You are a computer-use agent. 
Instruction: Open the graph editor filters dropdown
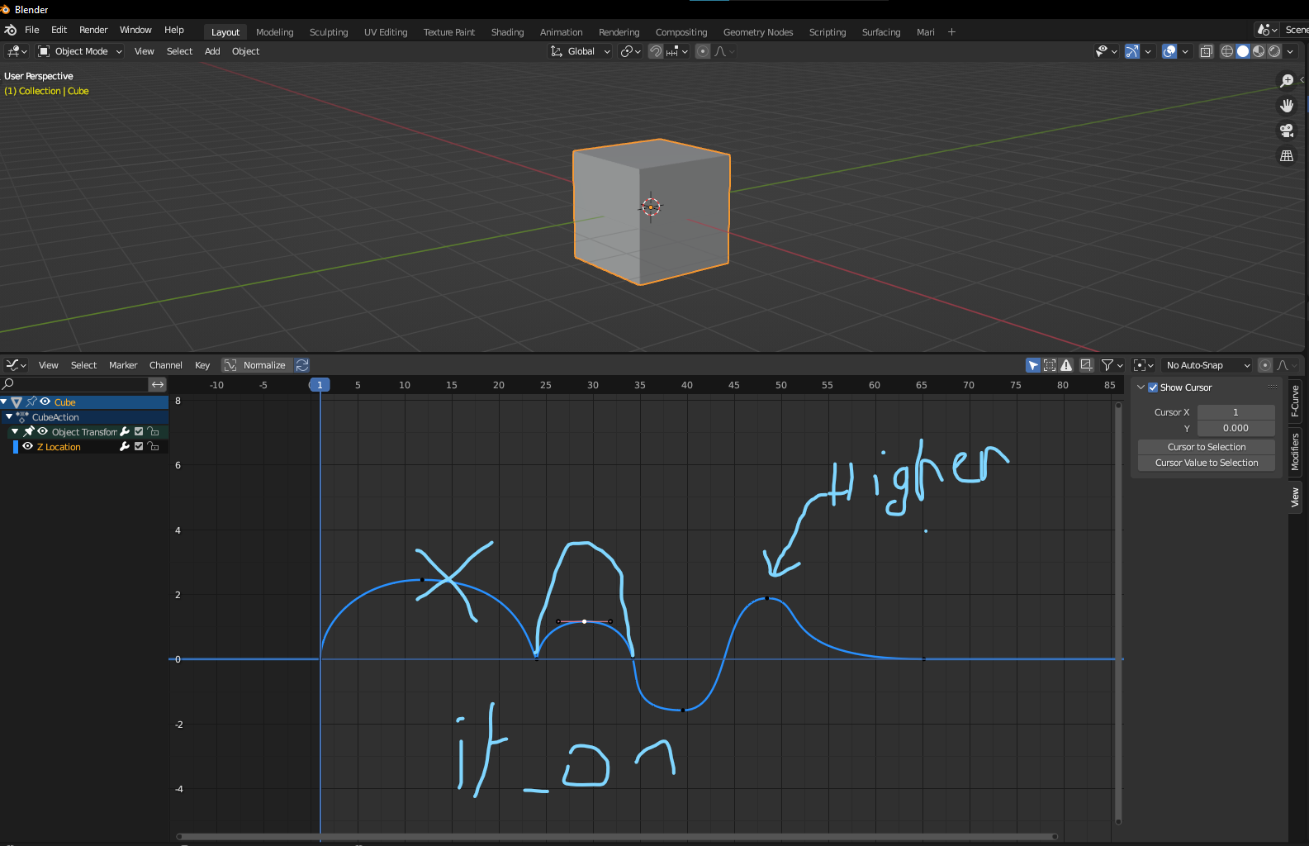pos(1112,365)
